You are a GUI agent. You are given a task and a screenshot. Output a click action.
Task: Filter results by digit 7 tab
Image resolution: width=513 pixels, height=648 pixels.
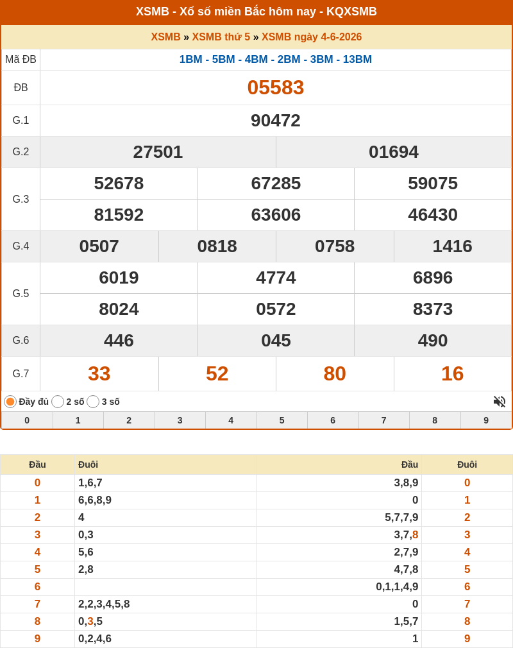pos(384,420)
